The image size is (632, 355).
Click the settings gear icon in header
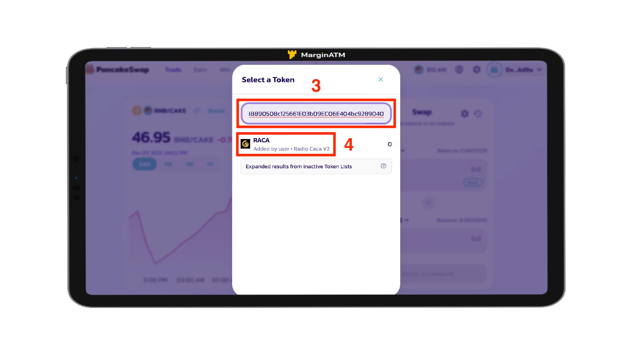pyautogui.click(x=477, y=69)
